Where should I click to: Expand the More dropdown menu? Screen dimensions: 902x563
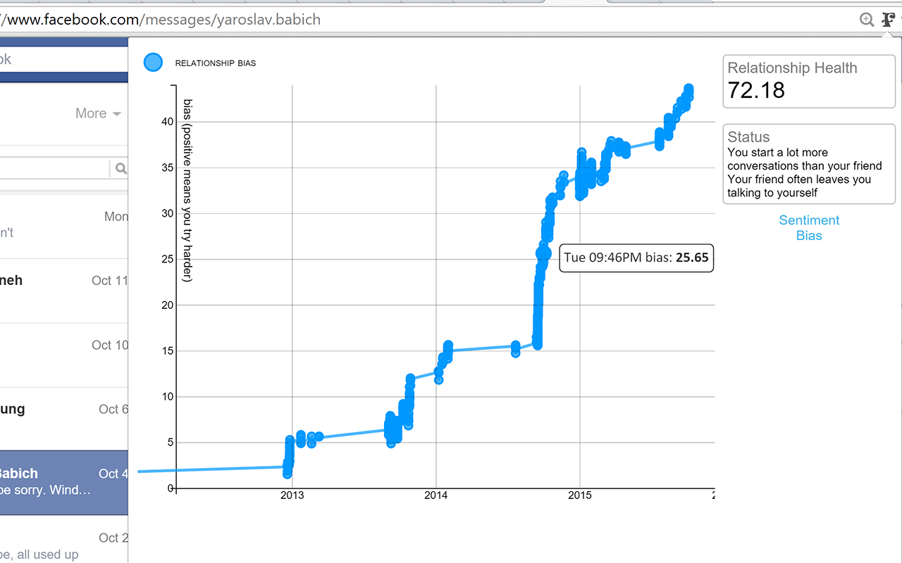[98, 113]
